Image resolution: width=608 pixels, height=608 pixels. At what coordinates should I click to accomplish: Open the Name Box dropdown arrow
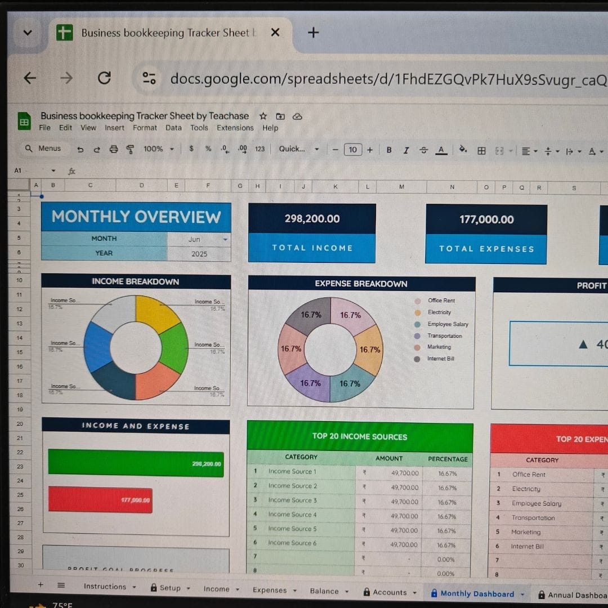pyautogui.click(x=53, y=171)
